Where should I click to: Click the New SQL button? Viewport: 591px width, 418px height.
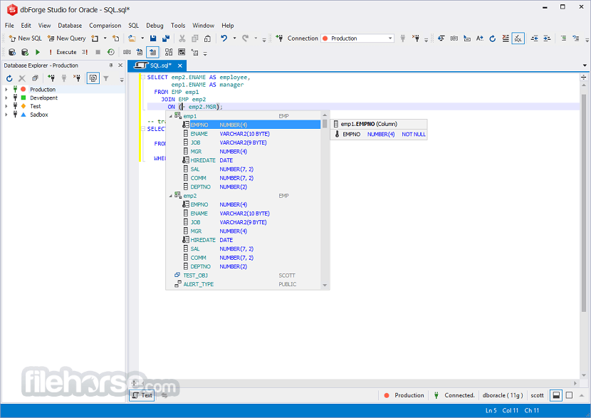coord(25,38)
